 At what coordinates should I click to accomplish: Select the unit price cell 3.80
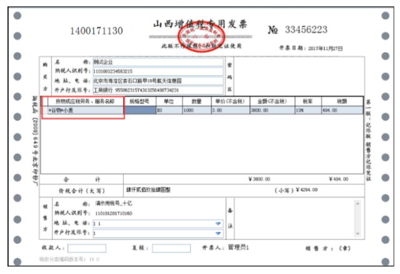pyautogui.click(x=229, y=110)
